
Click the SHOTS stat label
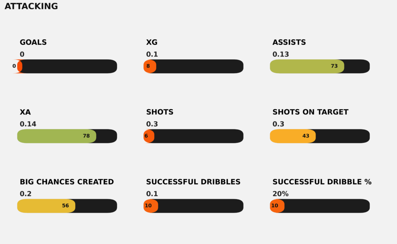[x=159, y=112]
